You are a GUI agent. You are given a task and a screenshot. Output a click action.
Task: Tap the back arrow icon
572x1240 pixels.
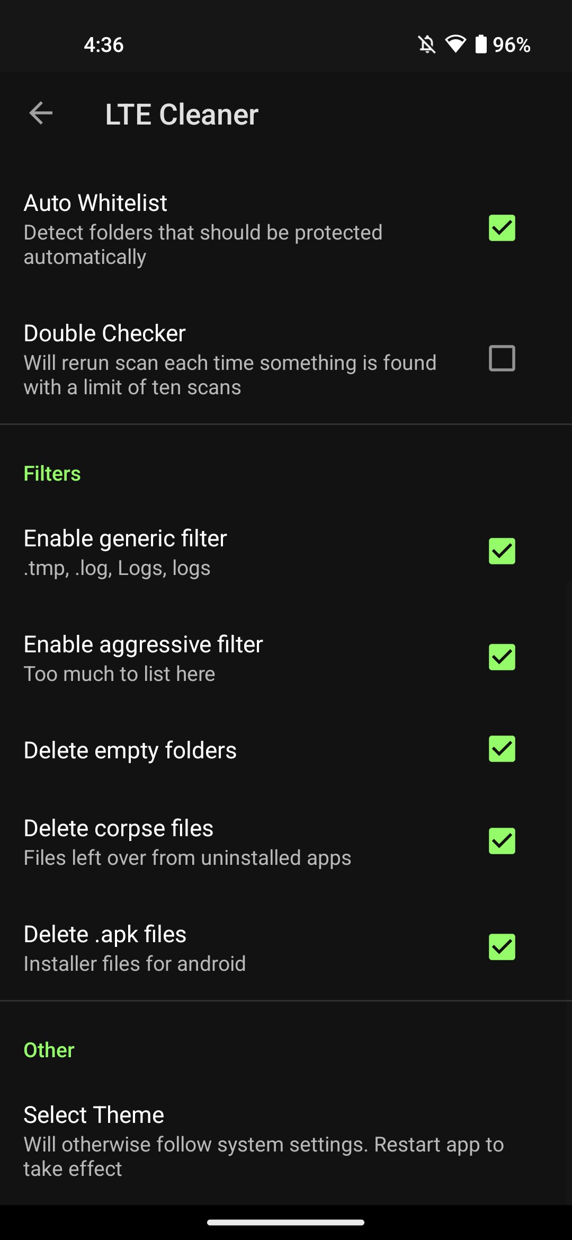[41, 113]
